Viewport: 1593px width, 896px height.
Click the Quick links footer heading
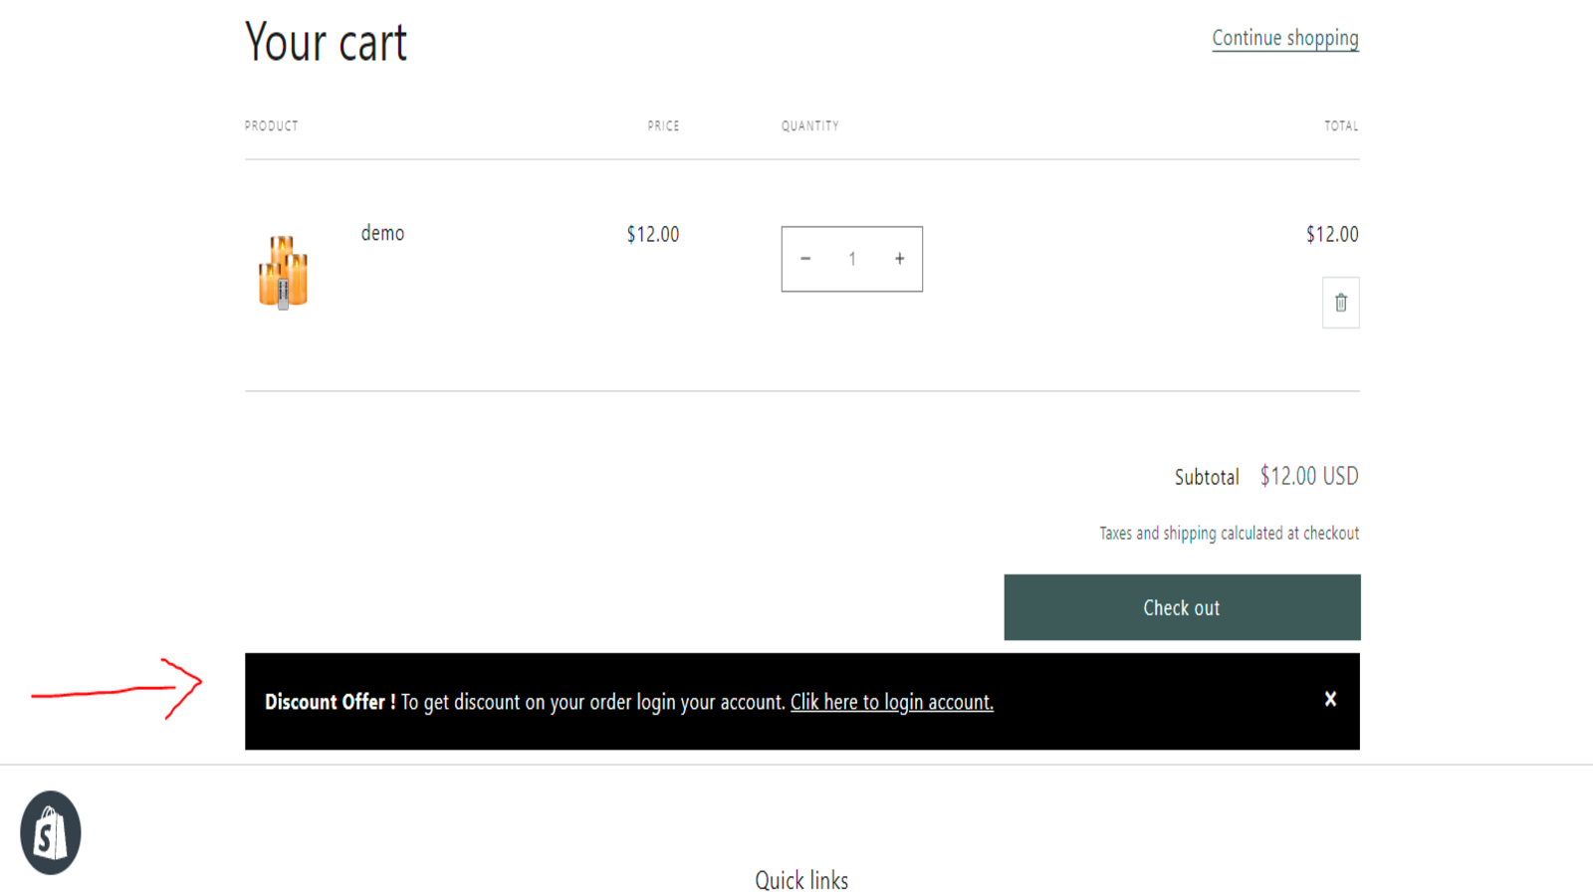coord(802,880)
